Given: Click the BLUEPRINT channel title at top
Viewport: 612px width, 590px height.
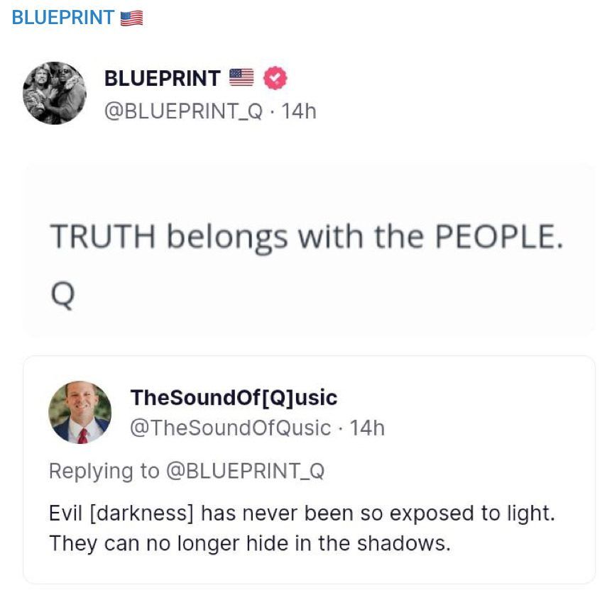Looking at the screenshot, I should point(63,18).
